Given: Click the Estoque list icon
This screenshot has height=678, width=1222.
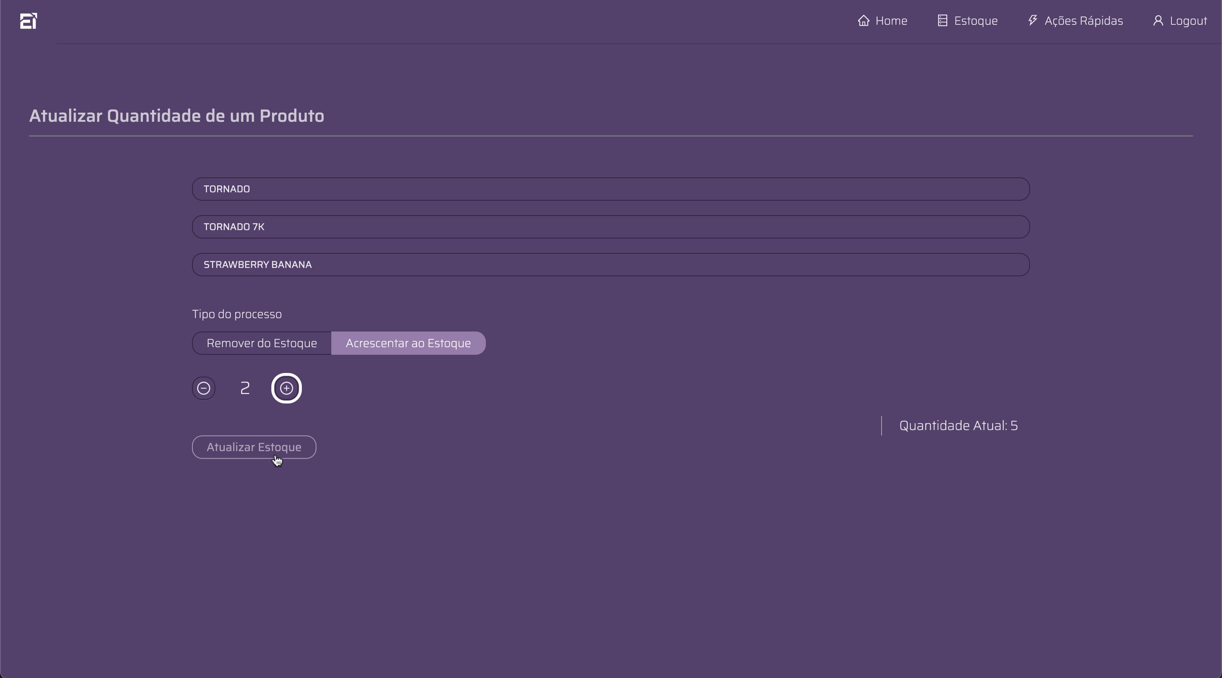Looking at the screenshot, I should pyautogui.click(x=942, y=21).
